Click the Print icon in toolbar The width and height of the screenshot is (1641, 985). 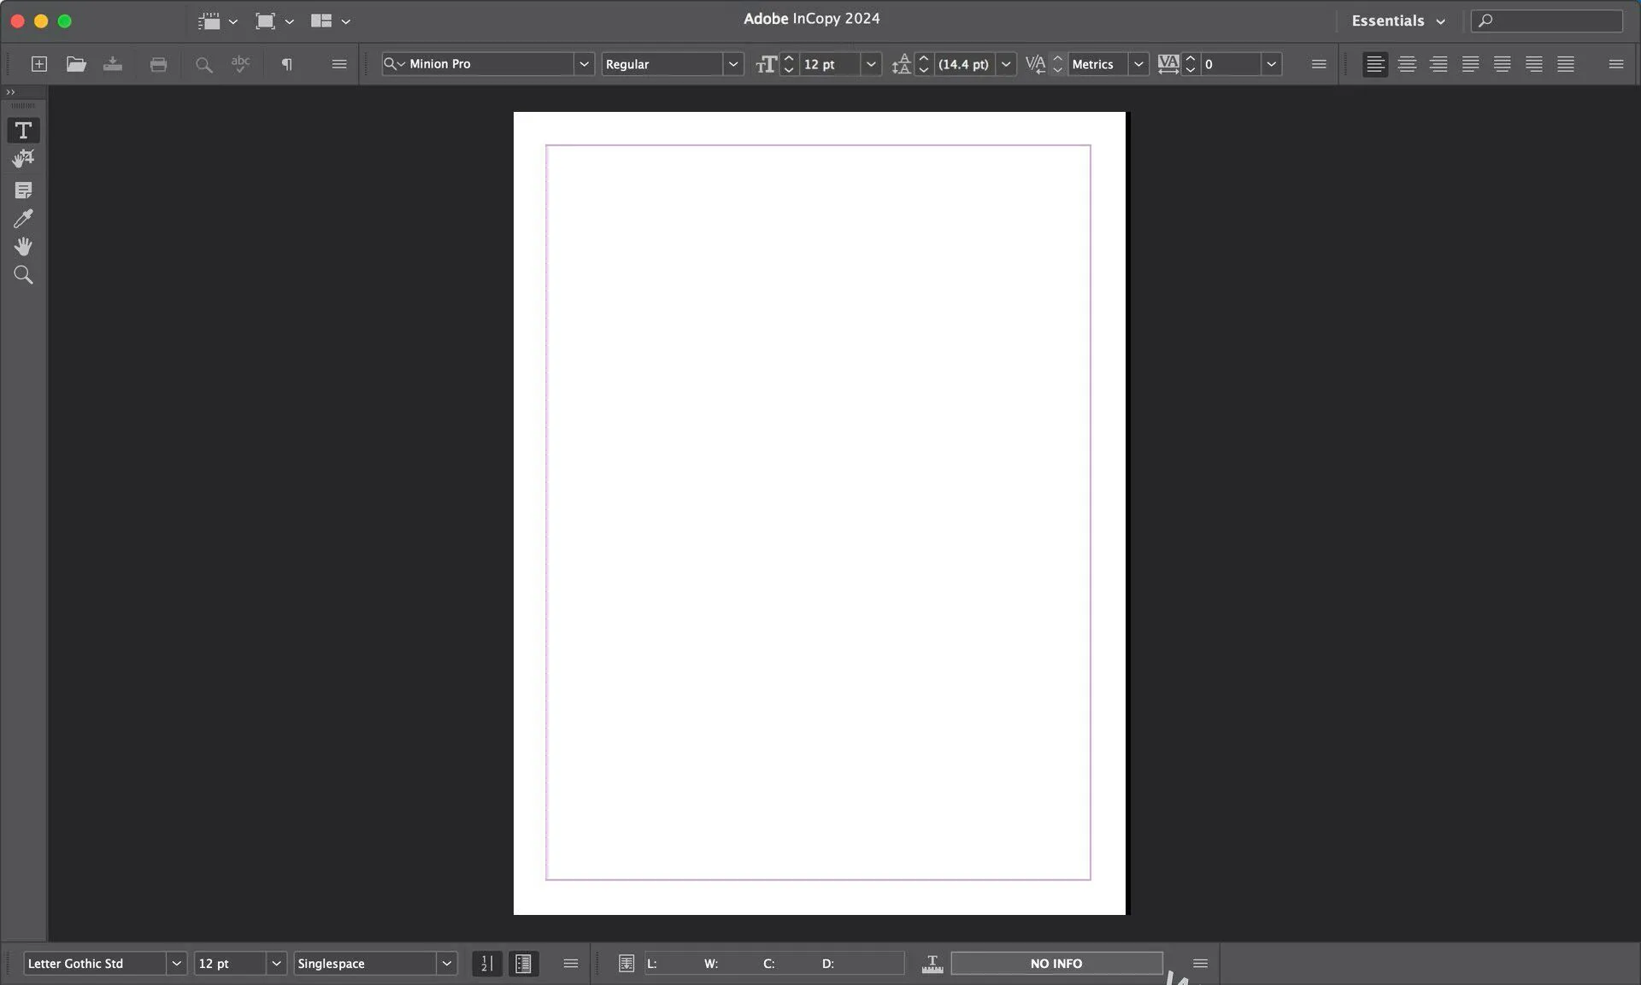[x=158, y=64]
